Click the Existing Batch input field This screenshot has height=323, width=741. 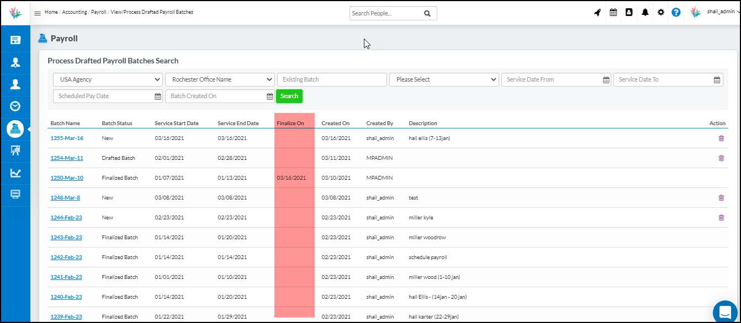coord(332,79)
